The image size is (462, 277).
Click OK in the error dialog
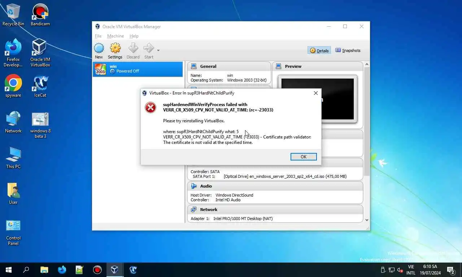tap(304, 157)
